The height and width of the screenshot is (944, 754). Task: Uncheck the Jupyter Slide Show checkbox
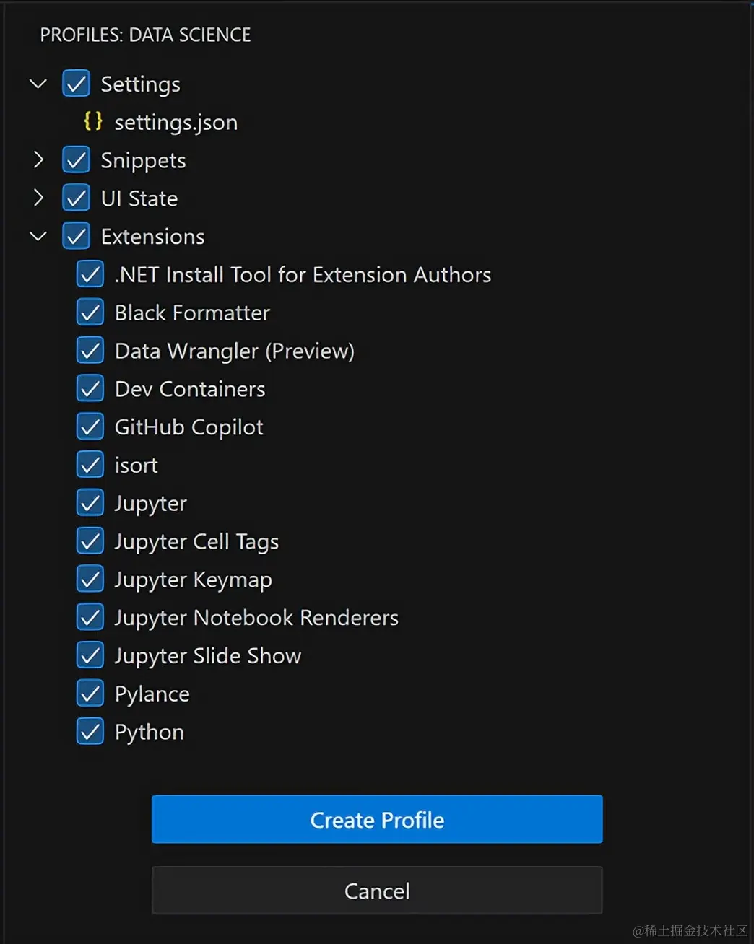click(x=90, y=655)
